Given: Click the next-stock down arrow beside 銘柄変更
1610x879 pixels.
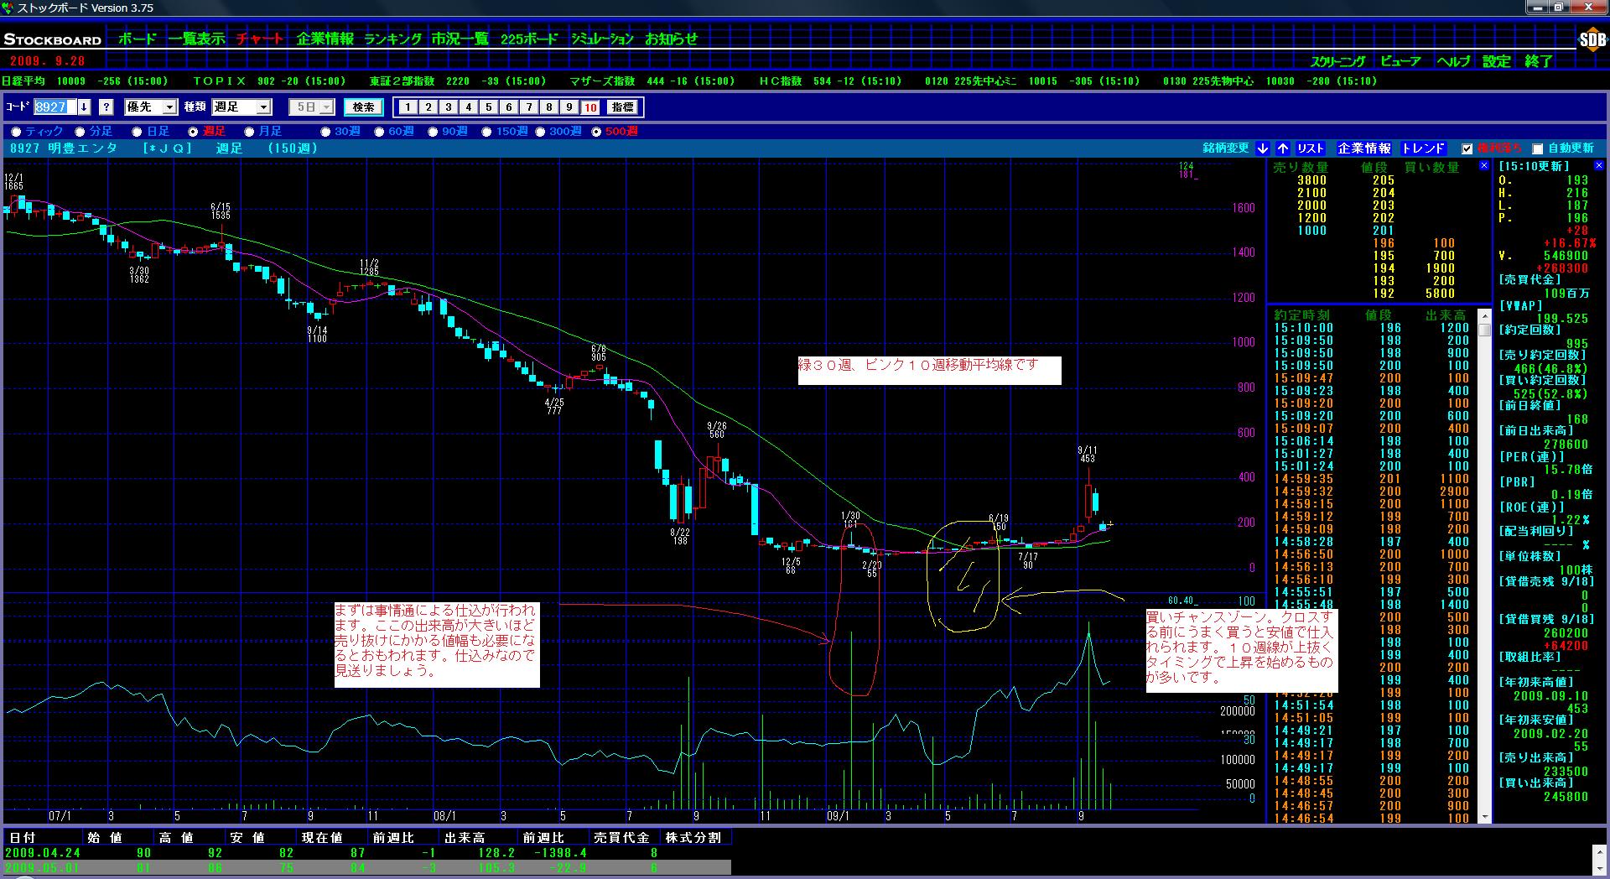Looking at the screenshot, I should pyautogui.click(x=1263, y=148).
